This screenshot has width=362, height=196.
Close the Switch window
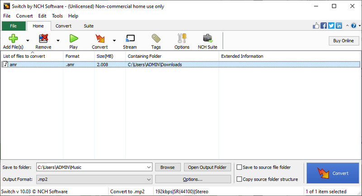pos(352,6)
